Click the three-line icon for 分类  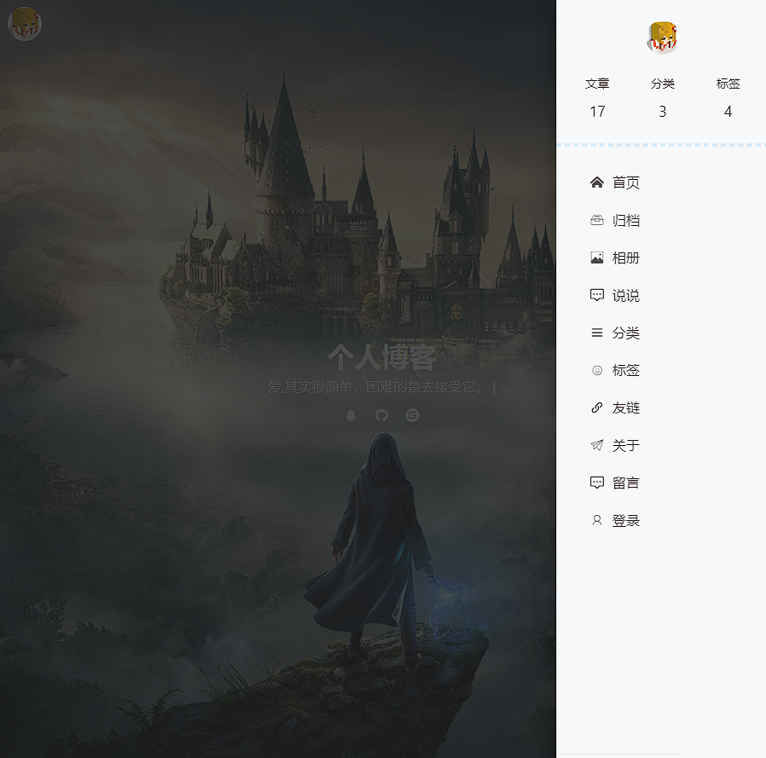click(x=597, y=333)
